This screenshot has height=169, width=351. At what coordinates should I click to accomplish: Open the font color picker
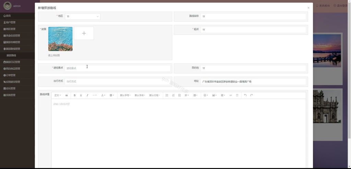[103, 95]
